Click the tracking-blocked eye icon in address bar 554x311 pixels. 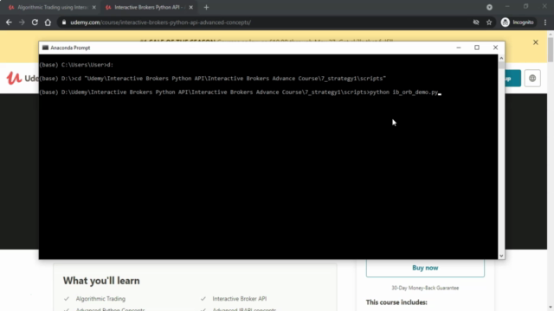pyautogui.click(x=476, y=22)
